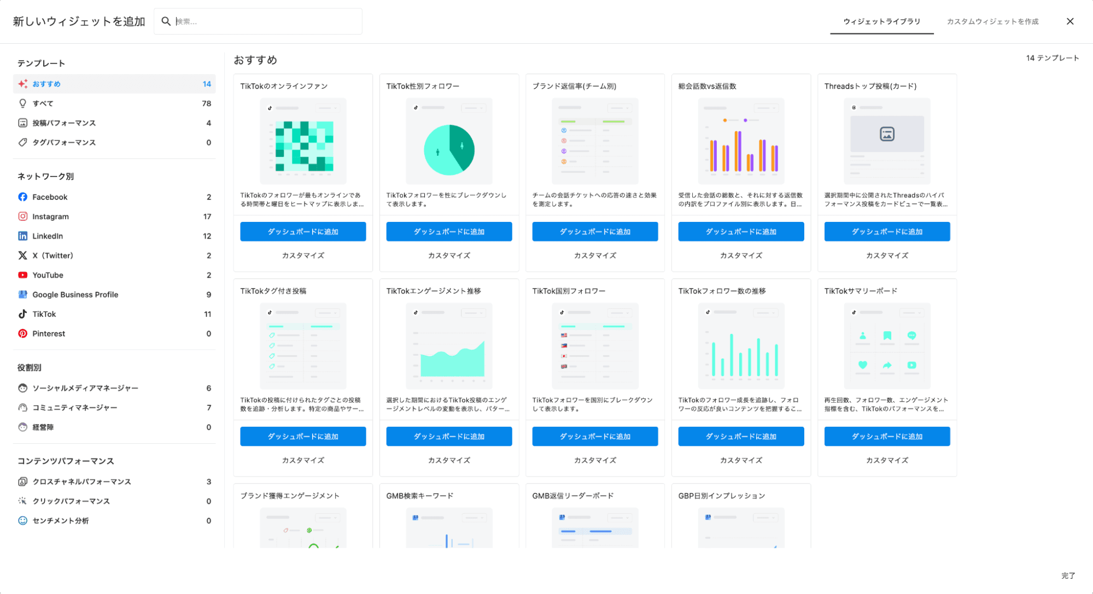Click the X (Twitter) icon
The width and height of the screenshot is (1093, 594).
pos(22,255)
